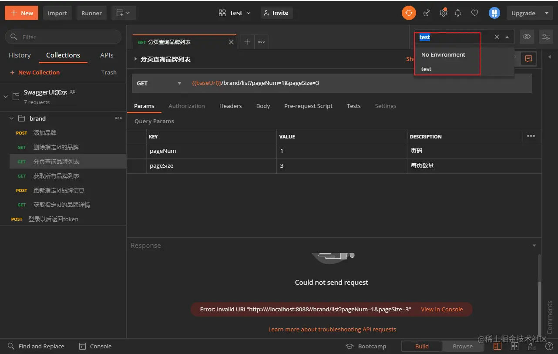
Task: Switch to the APIs tab
Action: (107, 55)
